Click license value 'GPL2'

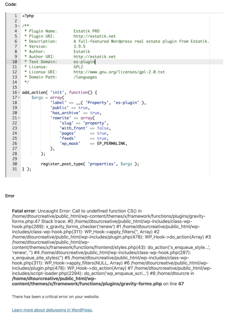[78, 67]
